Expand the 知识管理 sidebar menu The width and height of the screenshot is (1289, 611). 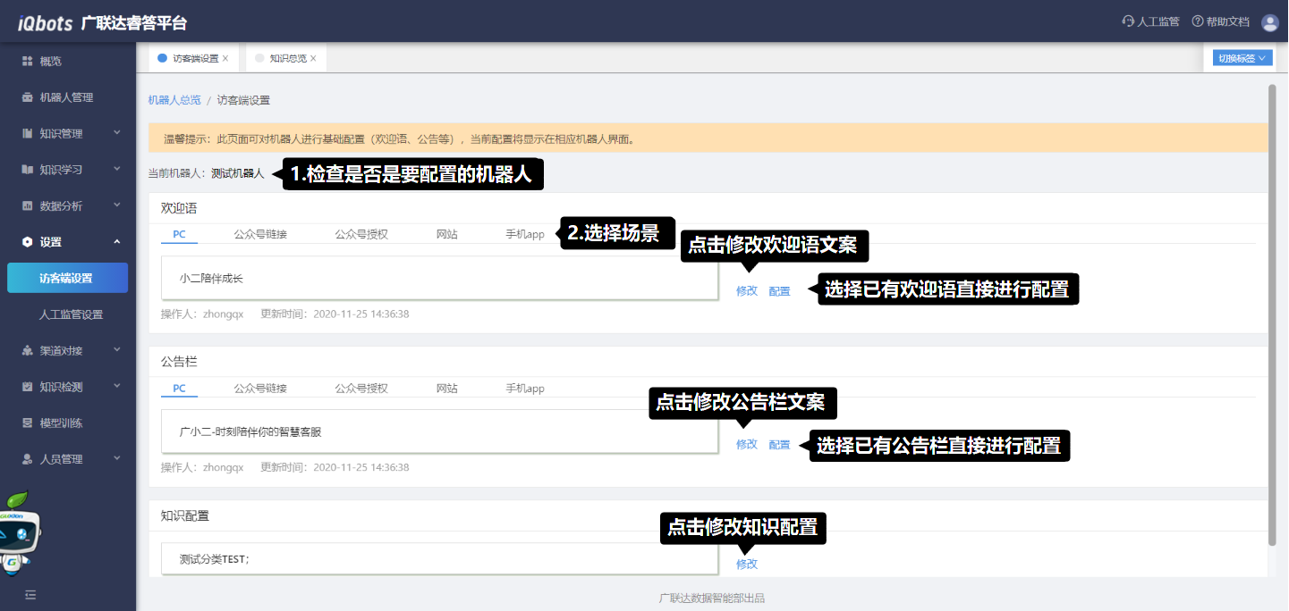[x=117, y=133]
